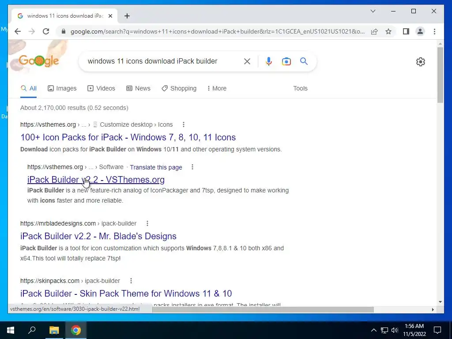Toggle the Chrome side panel icon

pyautogui.click(x=406, y=31)
